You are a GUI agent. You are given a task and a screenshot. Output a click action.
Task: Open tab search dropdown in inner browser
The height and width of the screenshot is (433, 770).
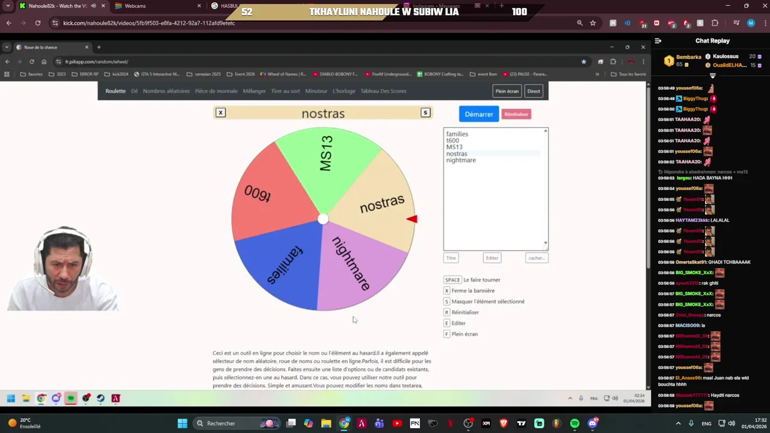[7, 47]
